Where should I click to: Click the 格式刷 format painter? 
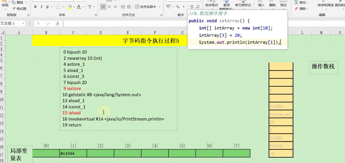(19, 9)
